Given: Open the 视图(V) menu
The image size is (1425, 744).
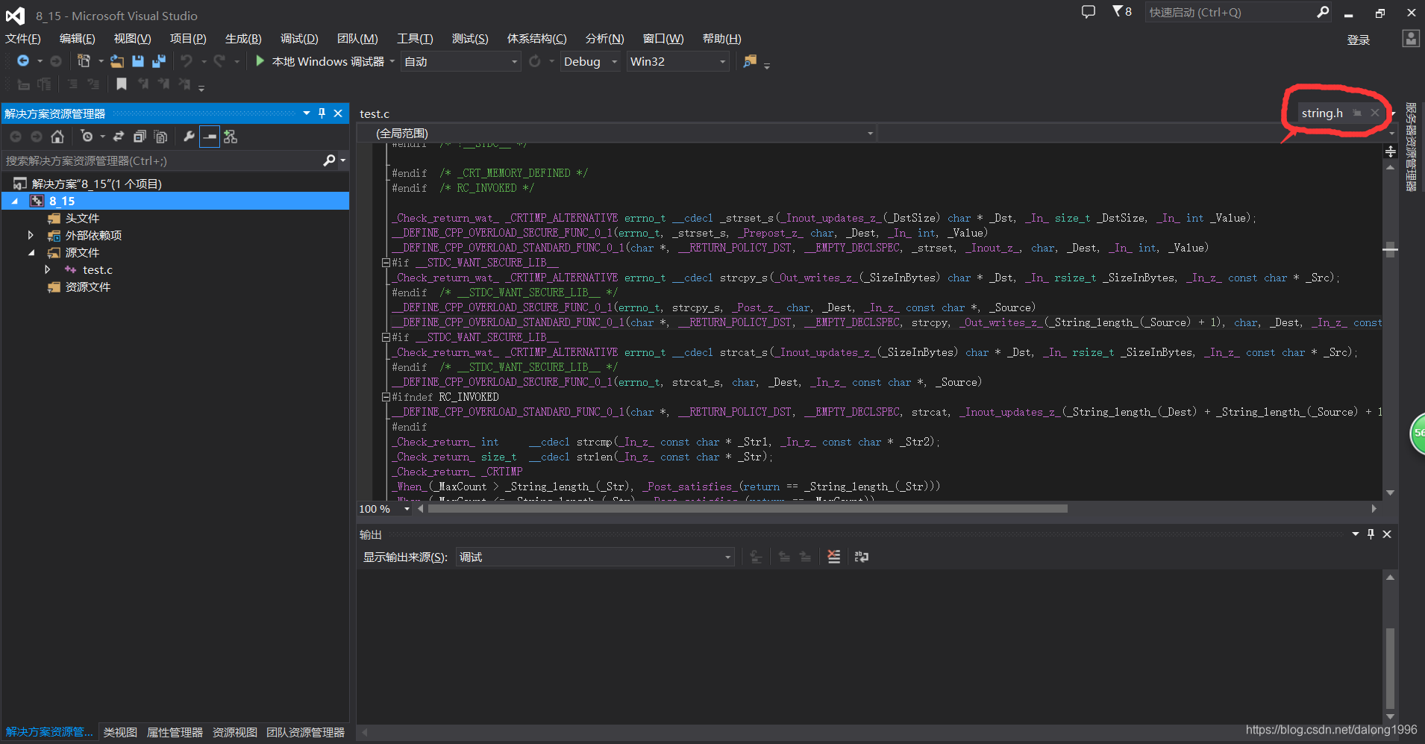Looking at the screenshot, I should [x=132, y=39].
